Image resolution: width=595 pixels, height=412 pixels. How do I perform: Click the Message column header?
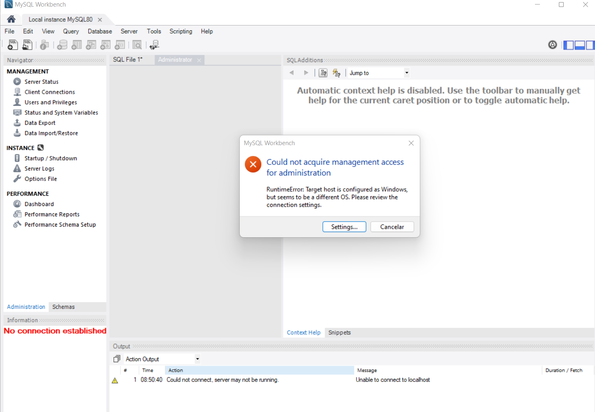click(x=448, y=370)
